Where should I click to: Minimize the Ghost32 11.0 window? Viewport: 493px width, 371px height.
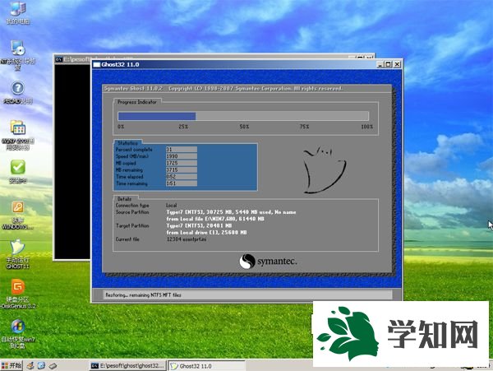pos(380,64)
